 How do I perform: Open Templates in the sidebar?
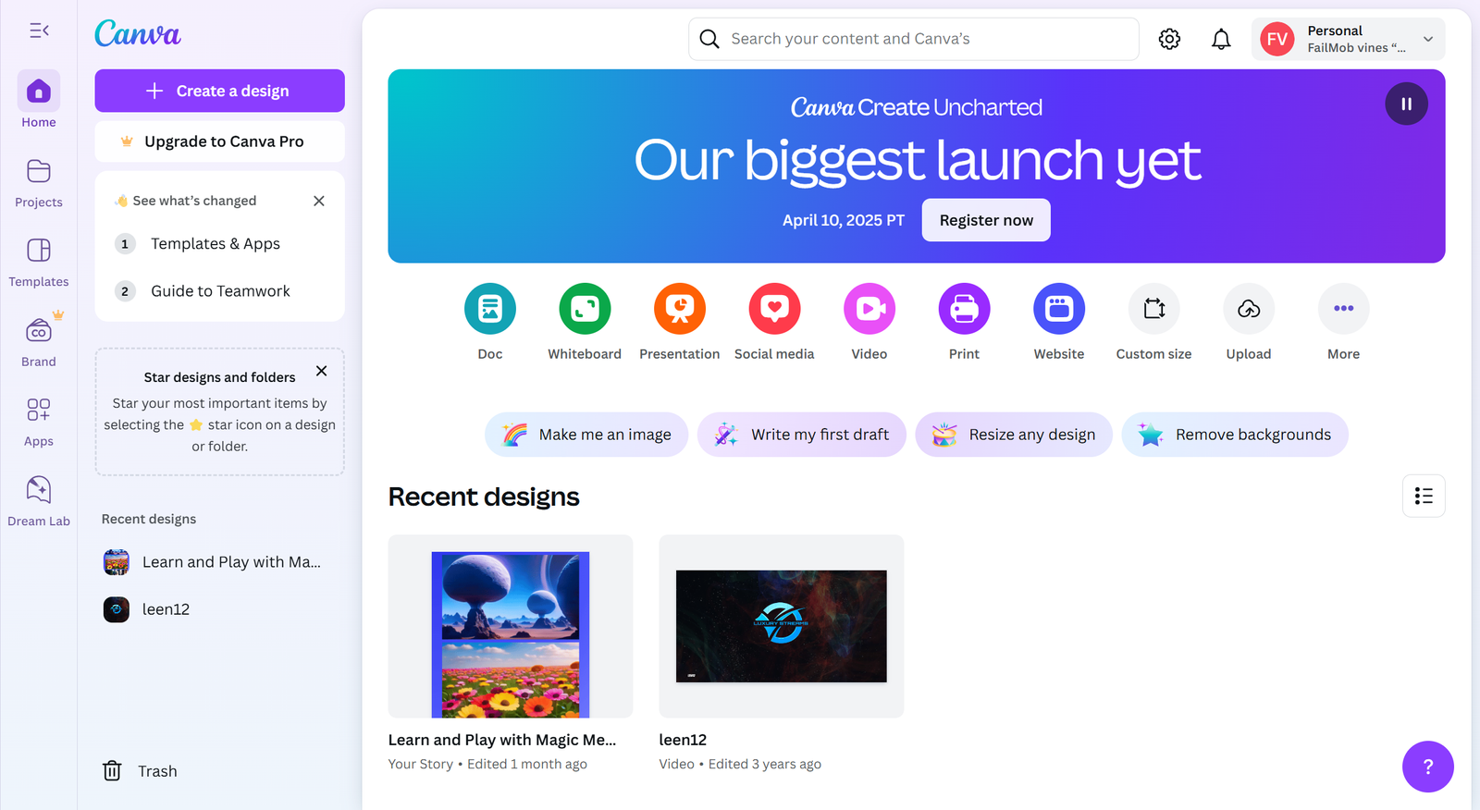(39, 263)
